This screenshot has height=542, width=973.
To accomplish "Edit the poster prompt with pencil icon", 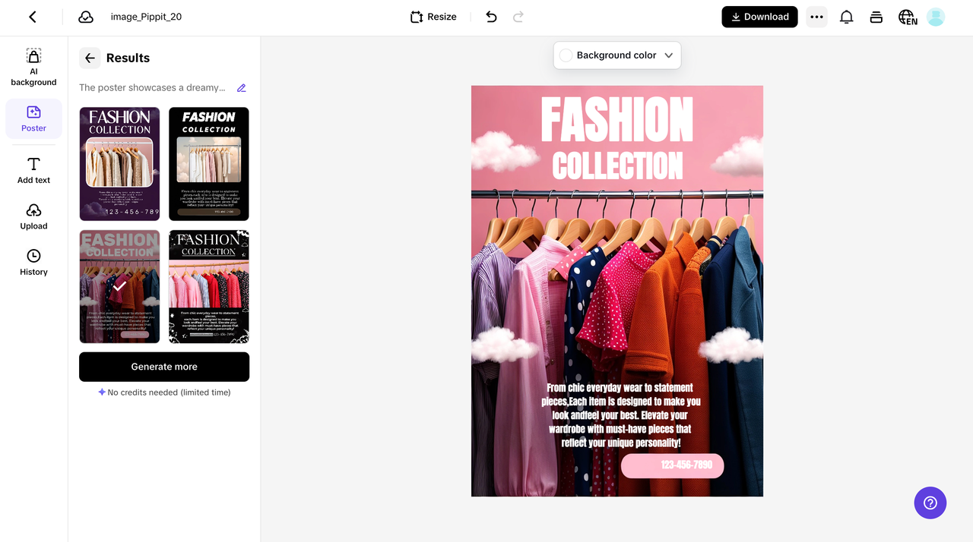I will click(x=242, y=88).
